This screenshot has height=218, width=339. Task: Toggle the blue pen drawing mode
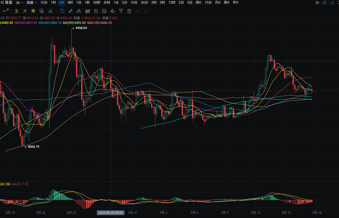click(332, 3)
